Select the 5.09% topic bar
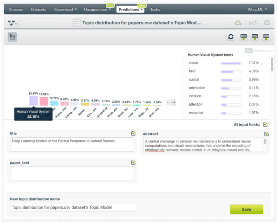 (96, 104)
